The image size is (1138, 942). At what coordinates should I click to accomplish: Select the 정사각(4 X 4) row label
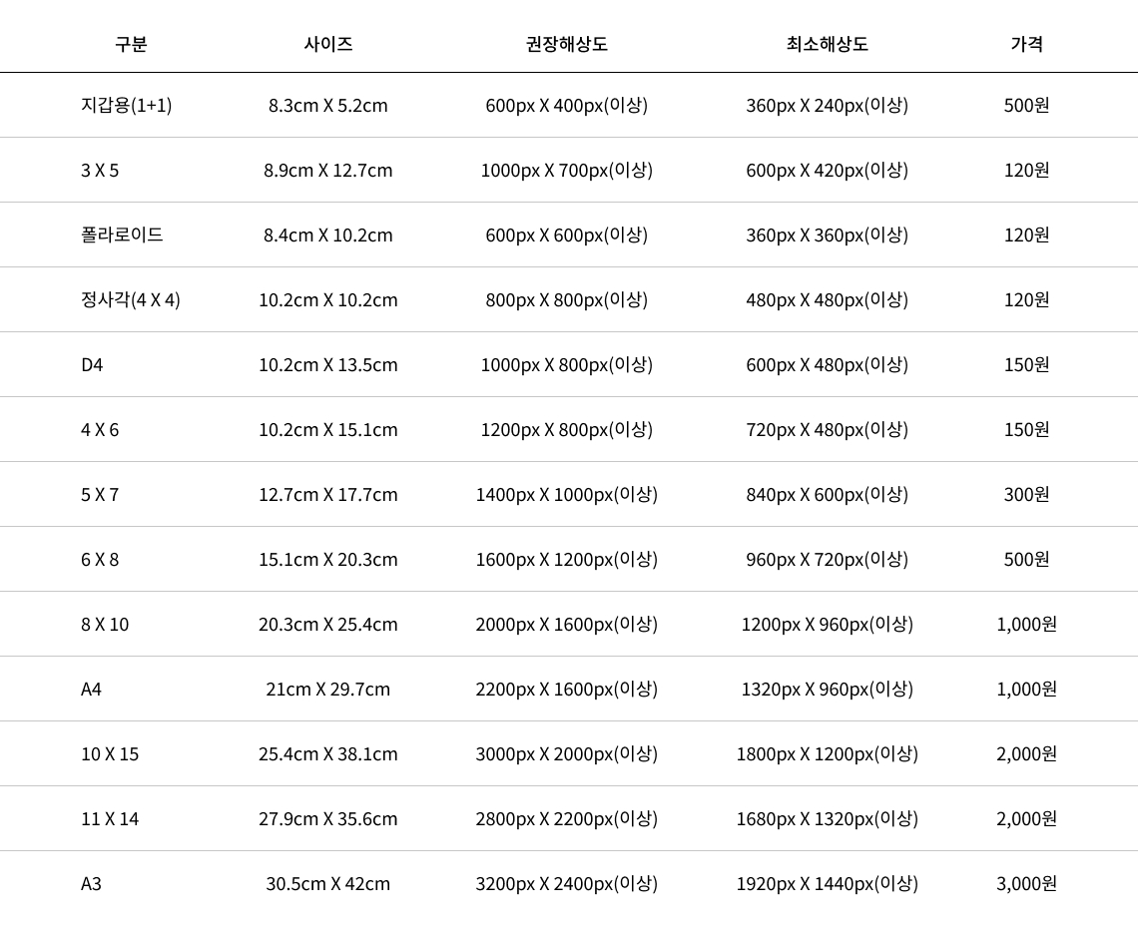131,299
